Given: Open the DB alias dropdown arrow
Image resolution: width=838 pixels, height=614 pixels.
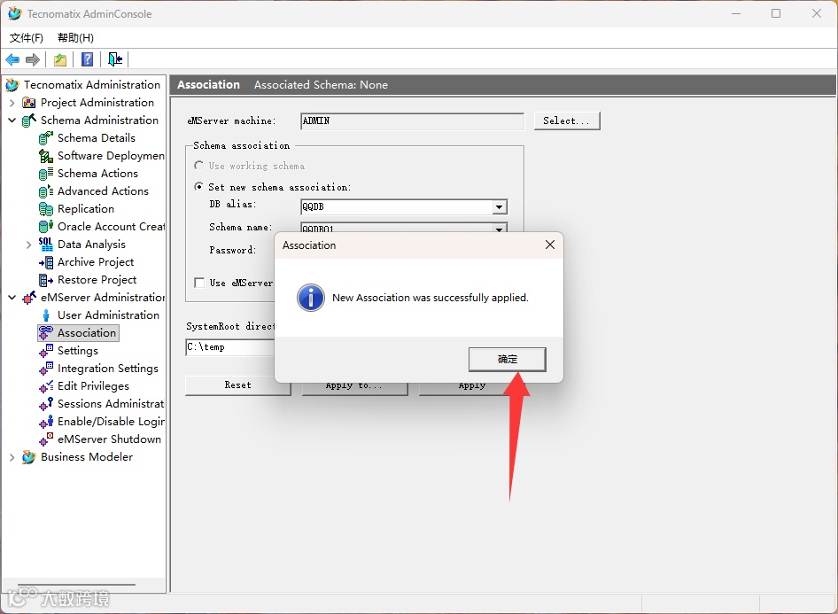Looking at the screenshot, I should tap(499, 206).
